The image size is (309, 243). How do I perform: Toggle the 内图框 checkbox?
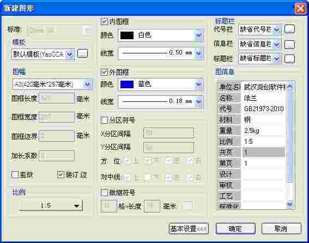(104, 21)
